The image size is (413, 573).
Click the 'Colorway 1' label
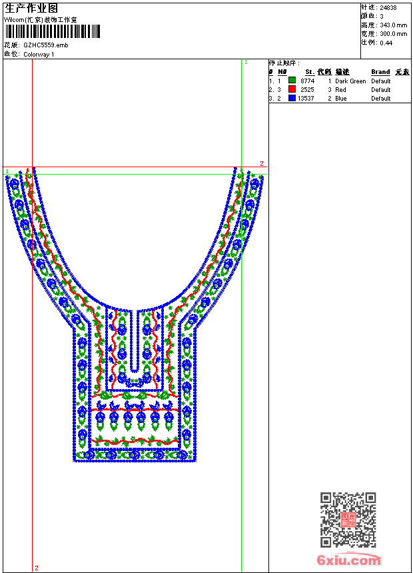click(39, 54)
